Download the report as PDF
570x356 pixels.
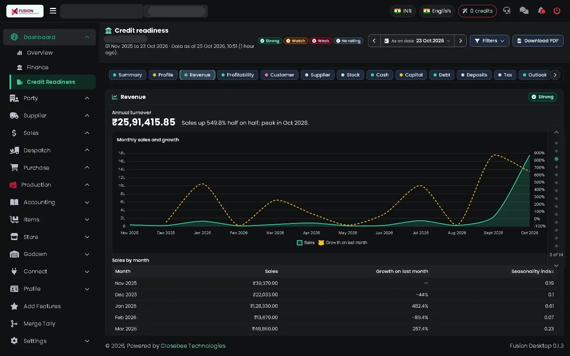pyautogui.click(x=538, y=41)
